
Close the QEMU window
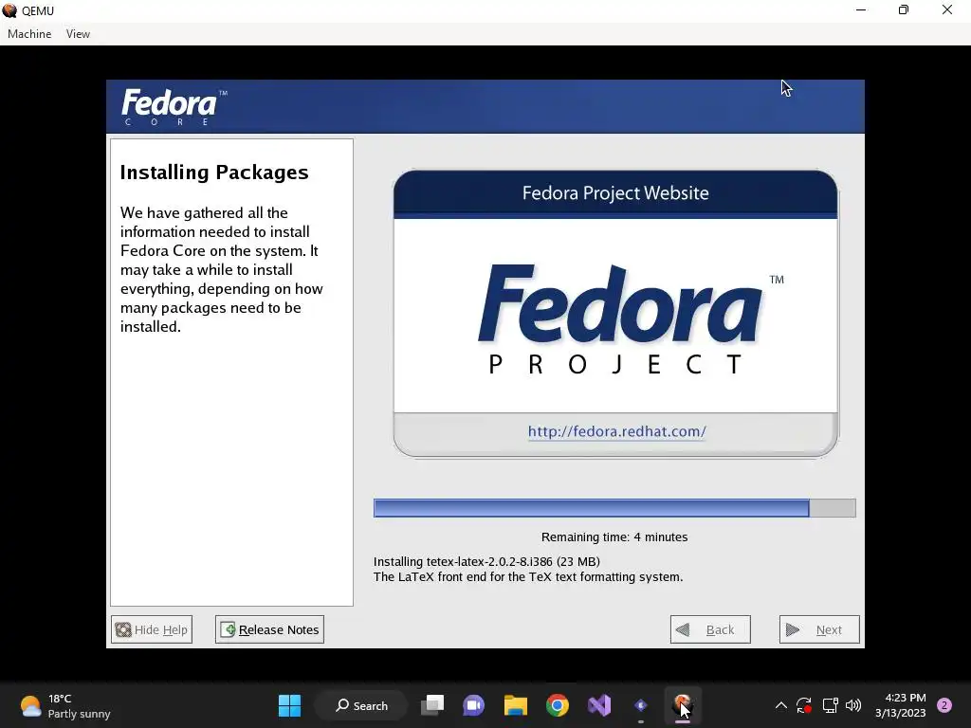click(947, 10)
